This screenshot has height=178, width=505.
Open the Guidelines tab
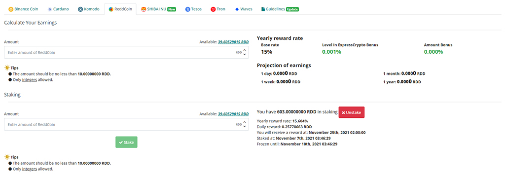point(280,9)
